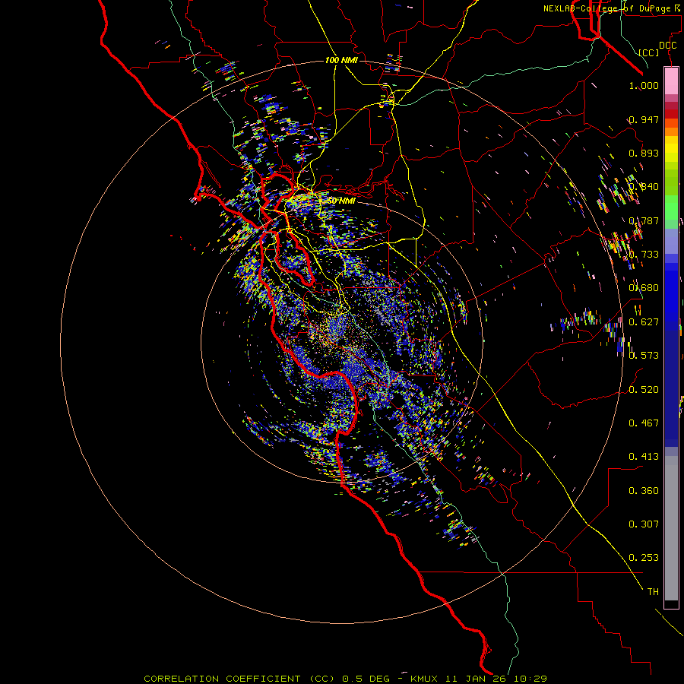Click the 0.413 scale value
The image size is (684, 684).
(644, 456)
